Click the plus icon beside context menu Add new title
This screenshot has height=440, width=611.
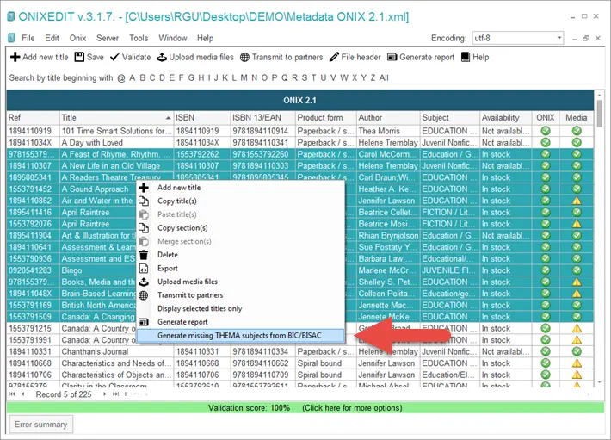point(144,188)
